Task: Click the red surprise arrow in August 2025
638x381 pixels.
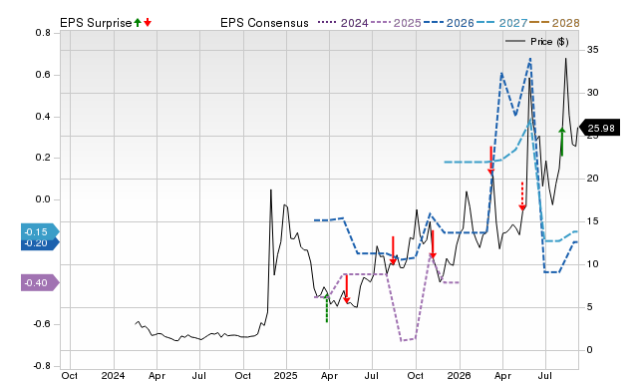Action: point(393,250)
